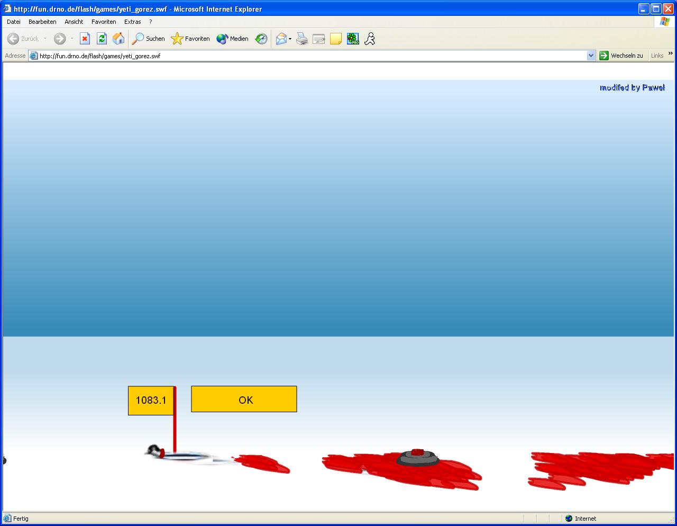Viewport: 677px width, 526px height.
Task: Launch ICQ Pro from the toolbar
Action: pyautogui.click(x=353, y=39)
